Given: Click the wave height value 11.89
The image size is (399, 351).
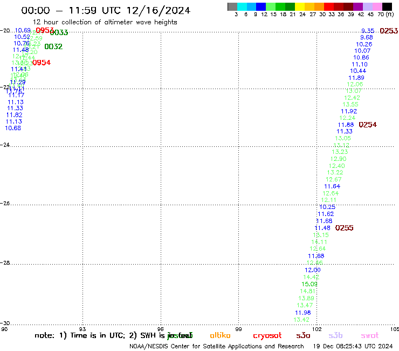Looking at the screenshot, I should [x=356, y=78].
